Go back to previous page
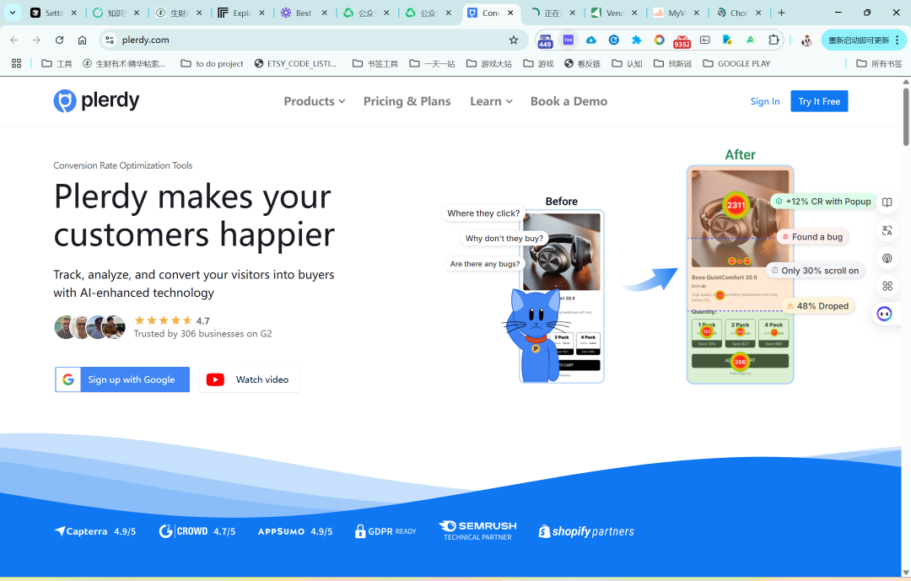Viewport: 911px width, 581px height. pos(14,40)
